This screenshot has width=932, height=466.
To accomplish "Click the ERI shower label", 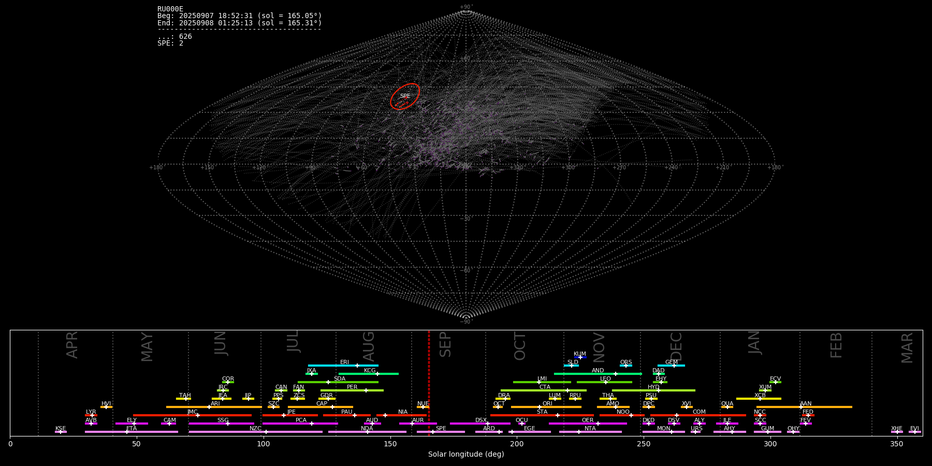I will coord(344,362).
